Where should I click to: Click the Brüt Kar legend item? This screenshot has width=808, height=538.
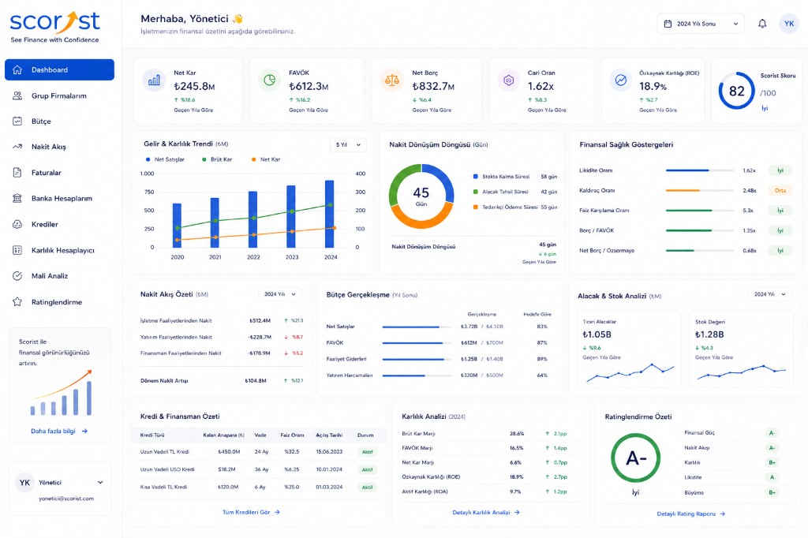[217, 159]
